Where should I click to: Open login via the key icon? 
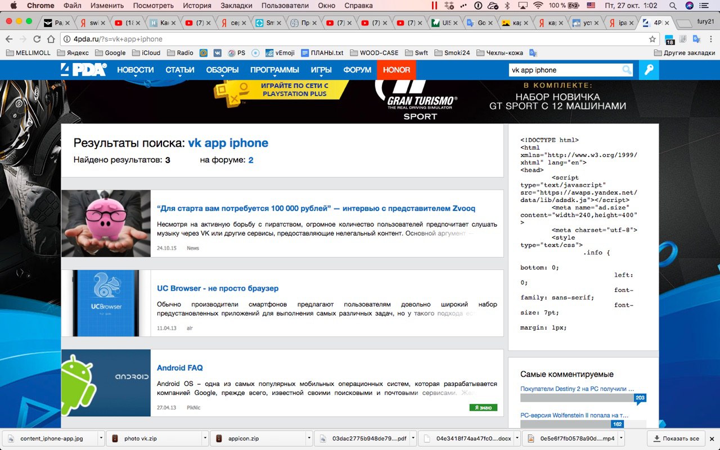point(649,70)
